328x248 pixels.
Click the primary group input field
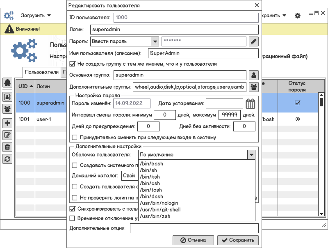180,75
